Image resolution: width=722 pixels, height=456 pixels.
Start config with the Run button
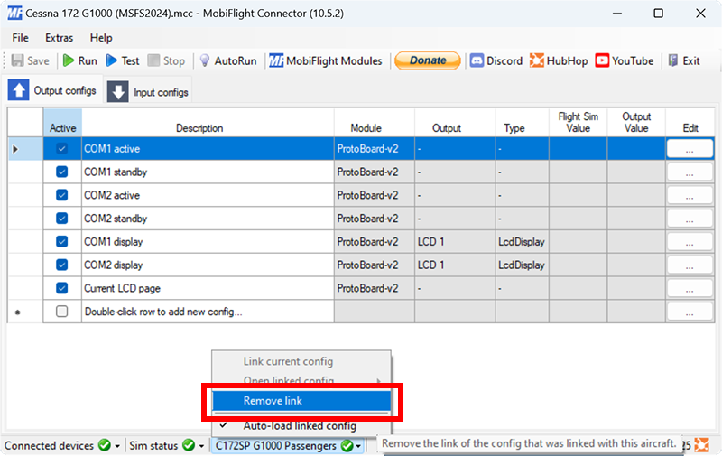(x=80, y=60)
